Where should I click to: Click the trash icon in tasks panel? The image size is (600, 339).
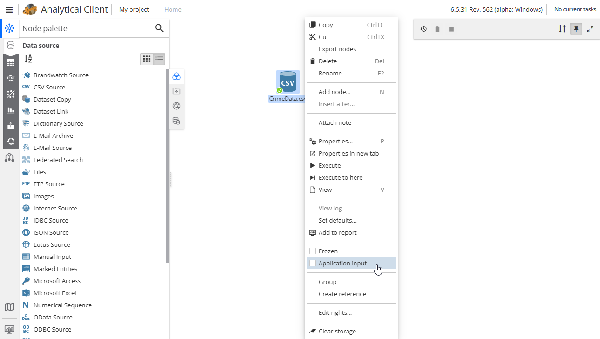coord(437,29)
